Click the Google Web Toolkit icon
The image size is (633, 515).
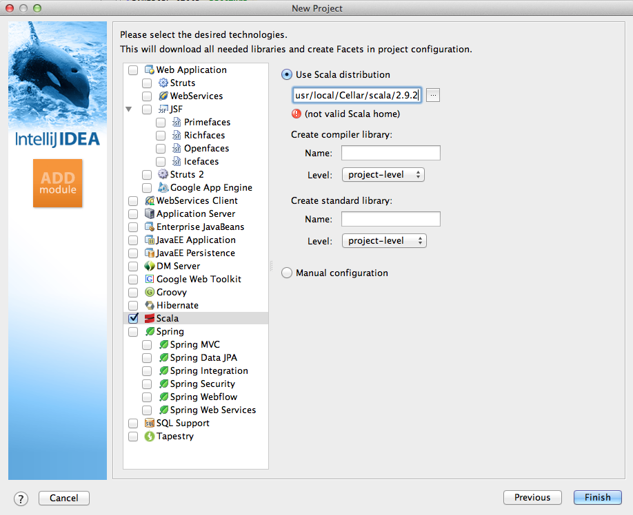[x=150, y=279]
